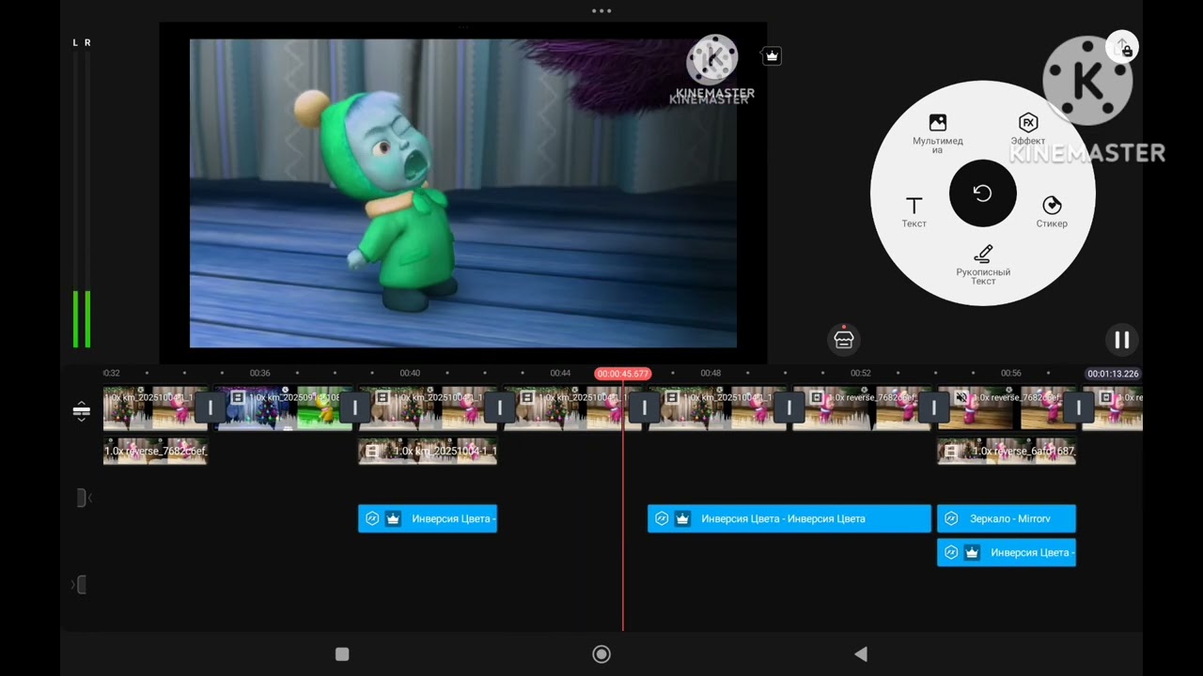Open the transition right of the playhead
1203x676 pixels.
pyautogui.click(x=644, y=407)
